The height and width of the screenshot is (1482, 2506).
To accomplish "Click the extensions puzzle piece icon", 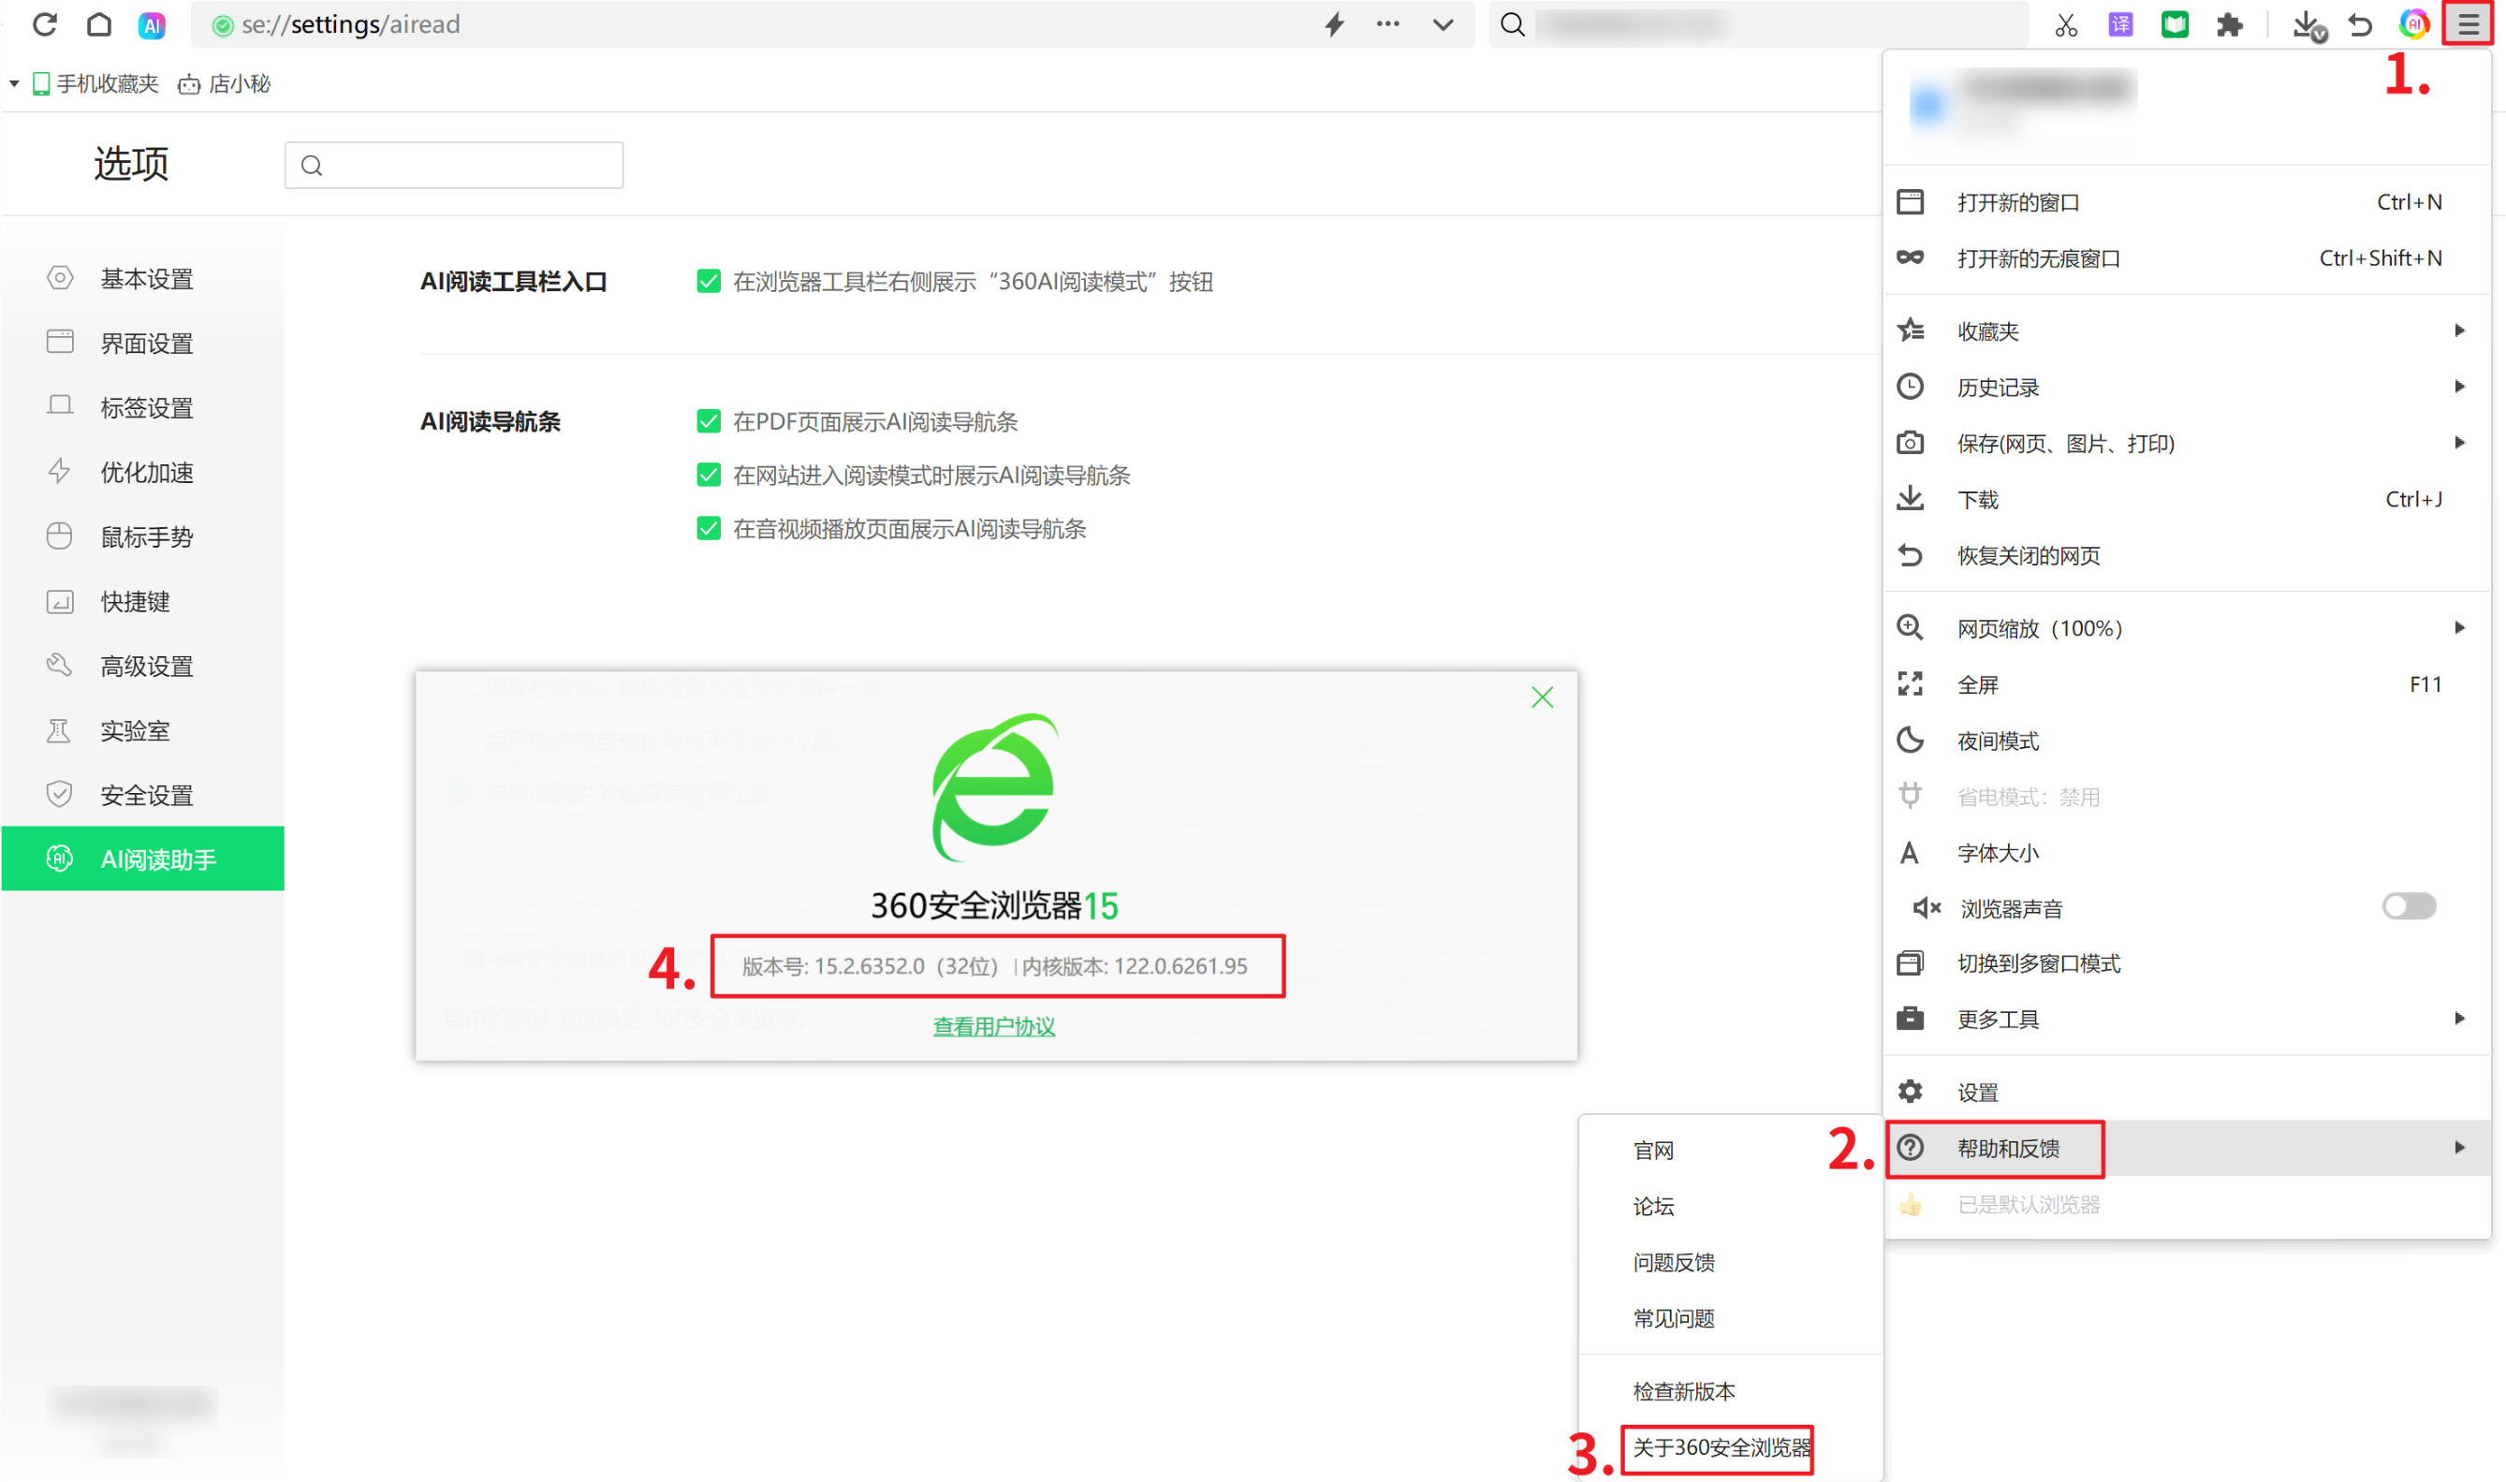I will click(x=2229, y=25).
